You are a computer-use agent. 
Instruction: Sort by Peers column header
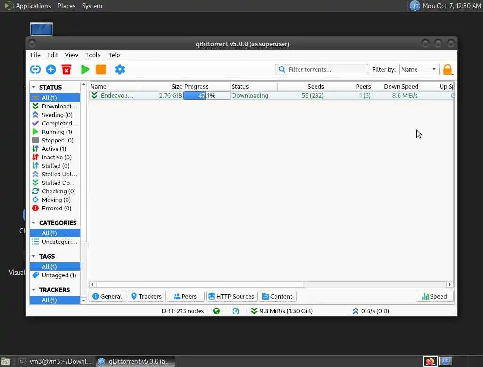[349, 87]
